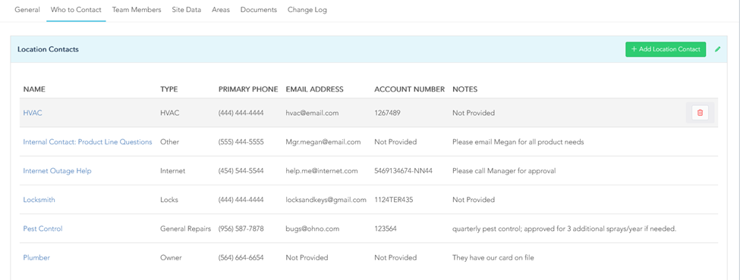The image size is (740, 280).
Task: Delete the HVAC contact with trash icon
Action: pos(700,113)
